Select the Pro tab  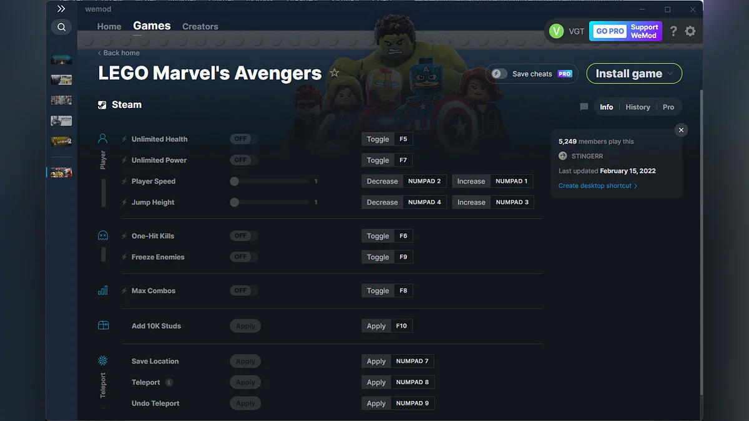pos(668,107)
